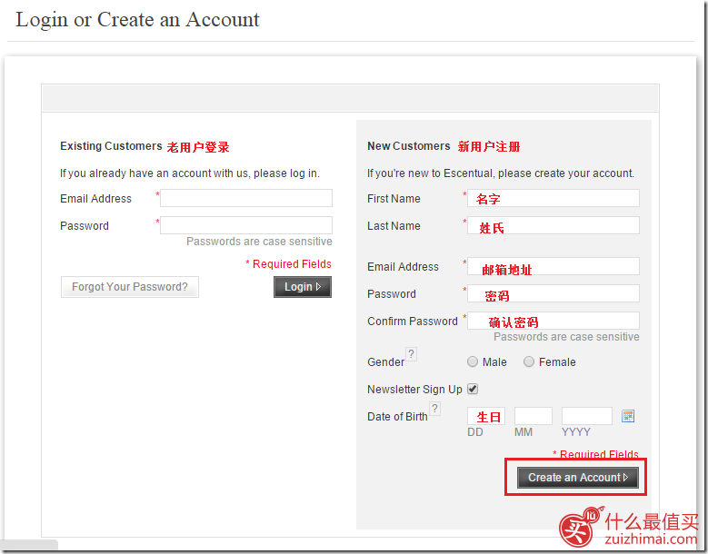Click the Login button
This screenshot has height=554, width=708.
pyautogui.click(x=303, y=287)
